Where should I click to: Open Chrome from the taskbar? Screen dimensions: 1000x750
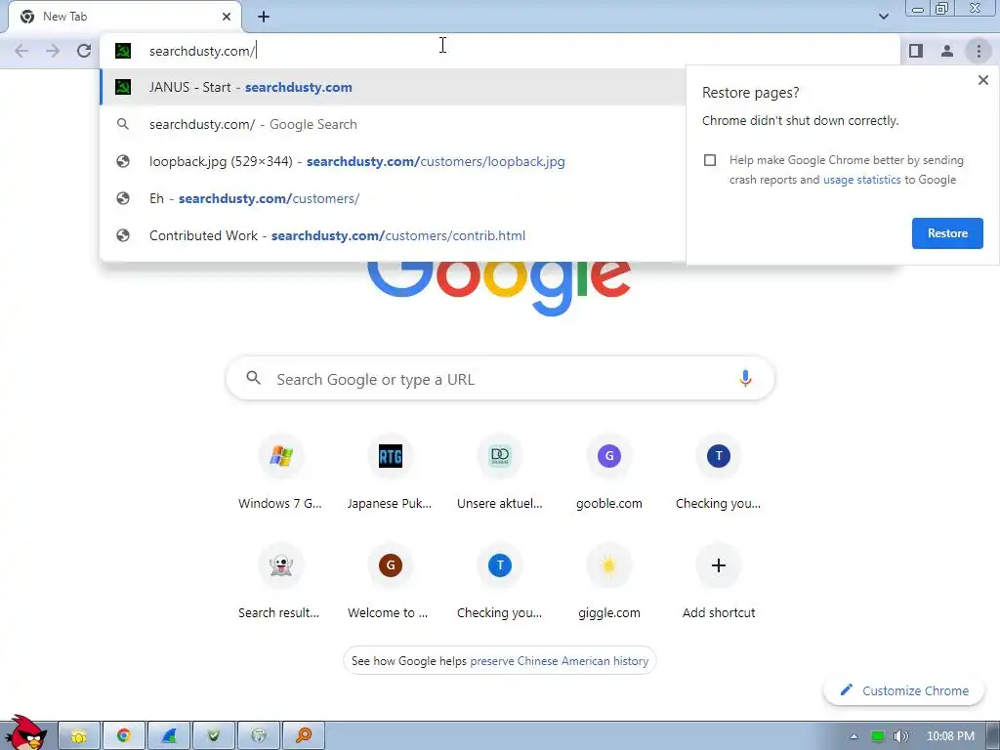124,736
